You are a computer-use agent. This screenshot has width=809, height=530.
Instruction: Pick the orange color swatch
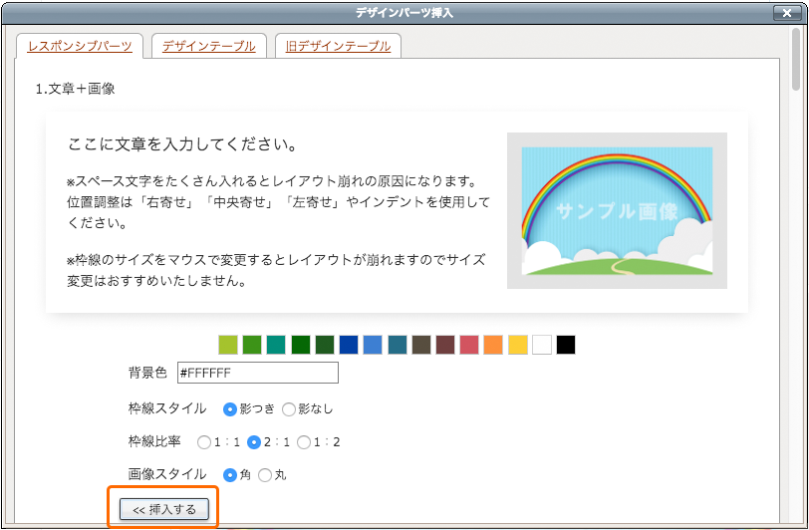493,345
